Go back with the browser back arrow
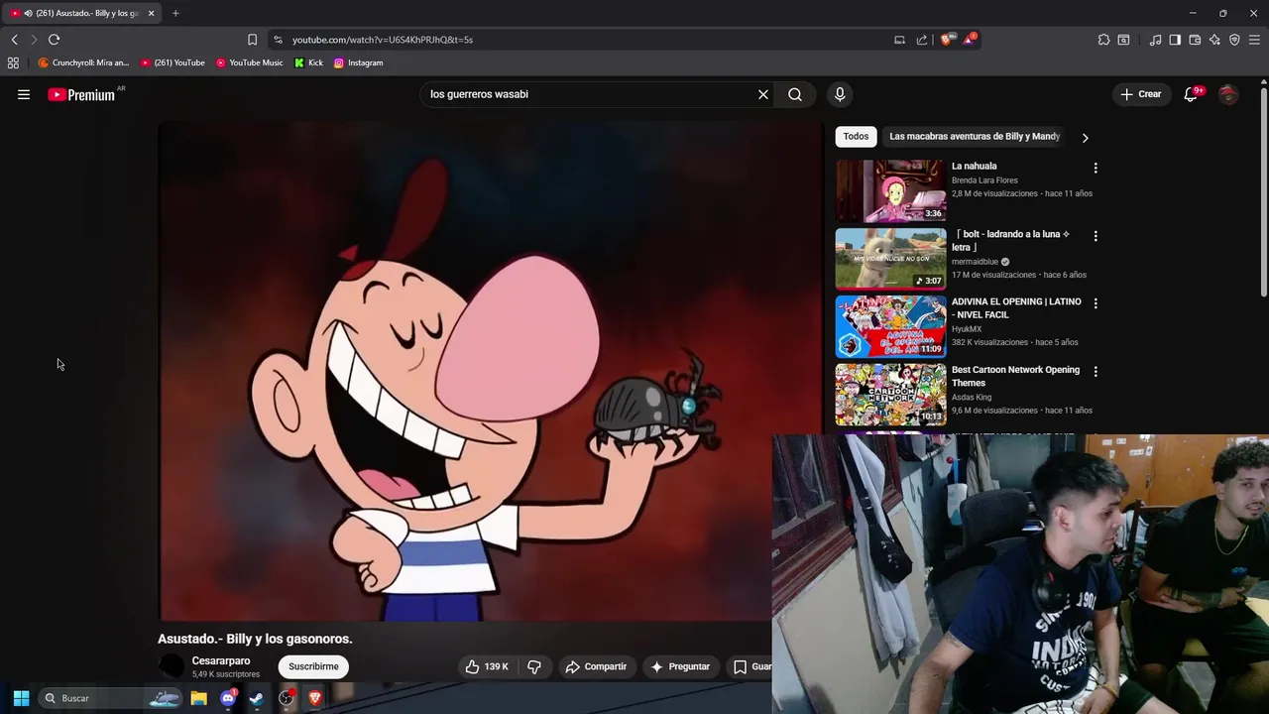Screen dimensions: 1269x714 point(14,40)
